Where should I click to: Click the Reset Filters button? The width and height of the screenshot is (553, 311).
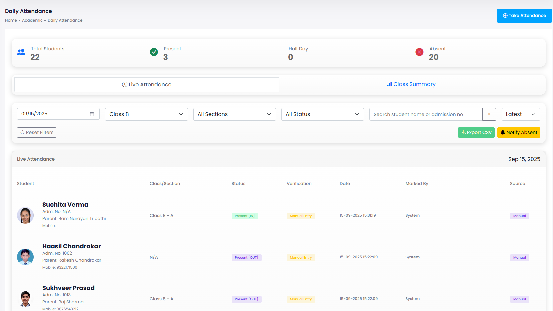(x=37, y=132)
